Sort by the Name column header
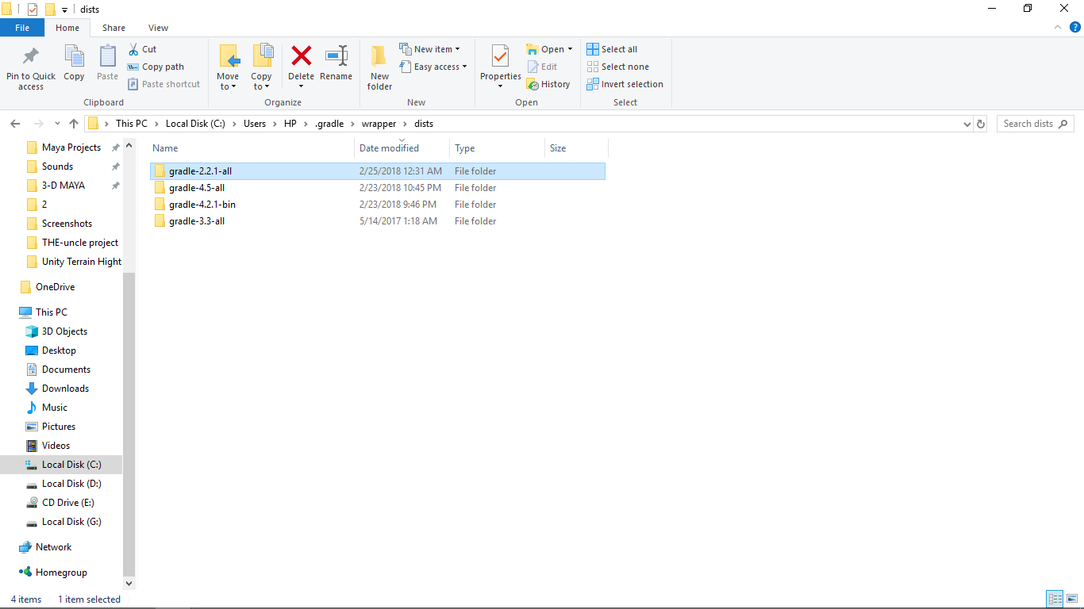Screen dimensions: 1084x609 [x=251, y=148]
